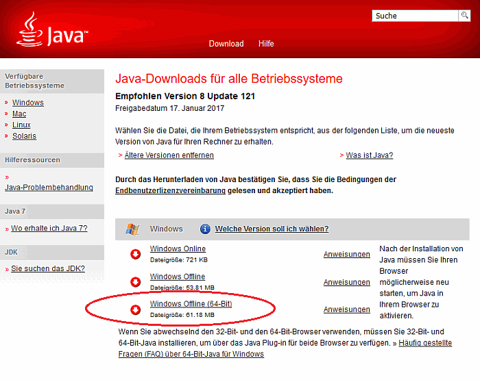Click the Windows flag logo icon
This screenshot has height=382, width=480.
[x=132, y=229]
